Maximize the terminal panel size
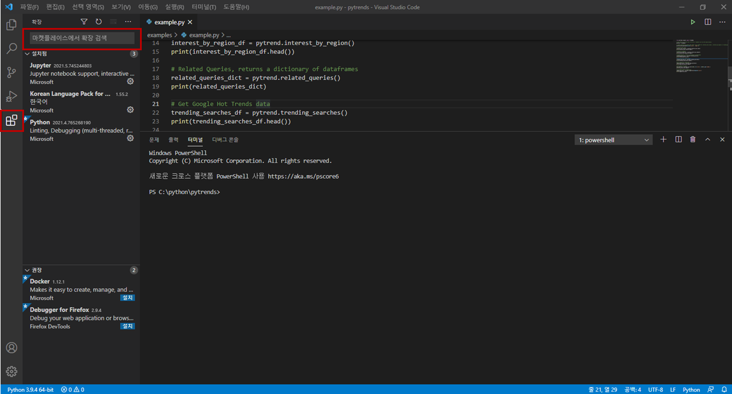 707,139
